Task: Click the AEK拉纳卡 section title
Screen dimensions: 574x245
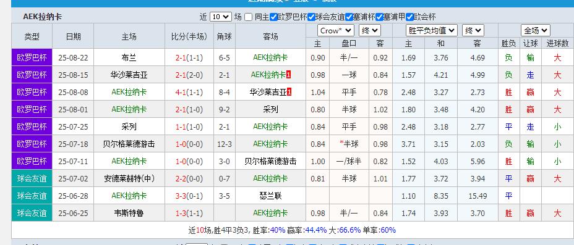Action: [43, 17]
